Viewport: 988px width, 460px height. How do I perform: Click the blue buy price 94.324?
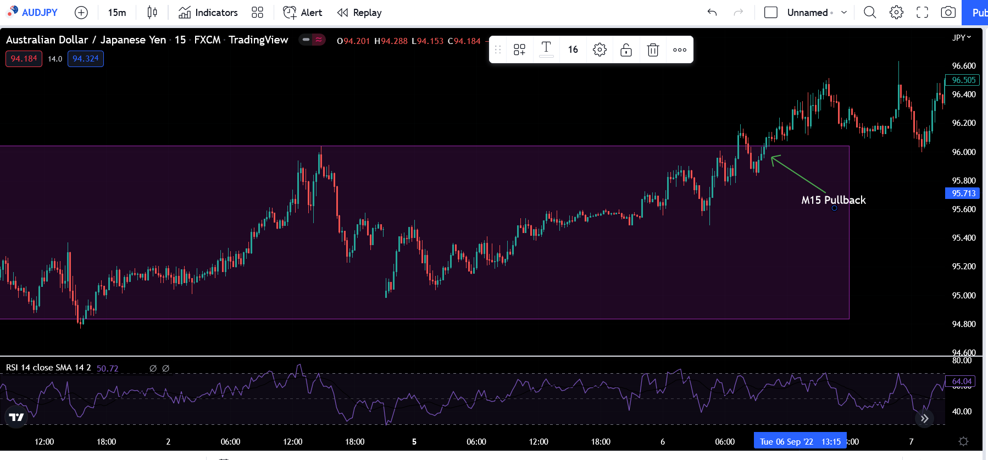85,59
